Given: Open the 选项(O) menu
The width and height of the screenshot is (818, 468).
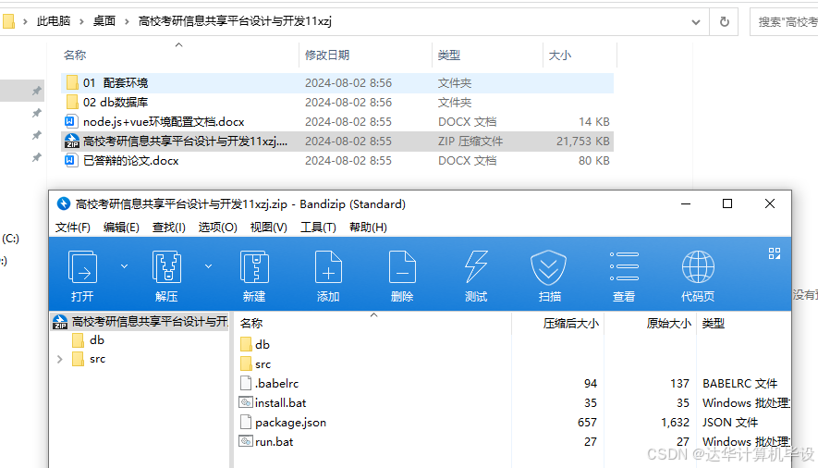Looking at the screenshot, I should (x=217, y=227).
